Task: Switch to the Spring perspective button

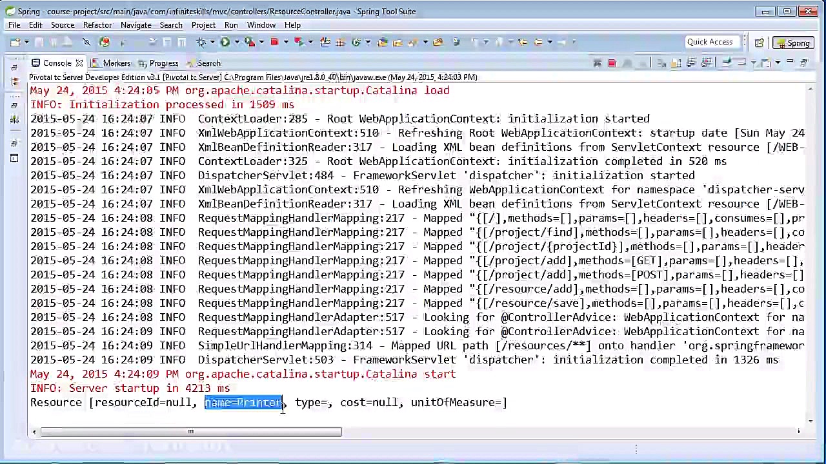Action: click(x=792, y=43)
